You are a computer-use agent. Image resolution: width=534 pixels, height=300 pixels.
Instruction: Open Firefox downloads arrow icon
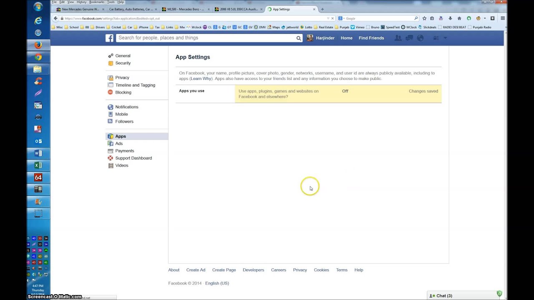(450, 18)
